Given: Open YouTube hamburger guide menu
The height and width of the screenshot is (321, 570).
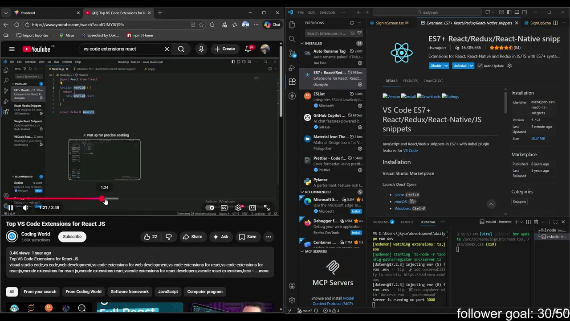Looking at the screenshot, I should [12, 49].
